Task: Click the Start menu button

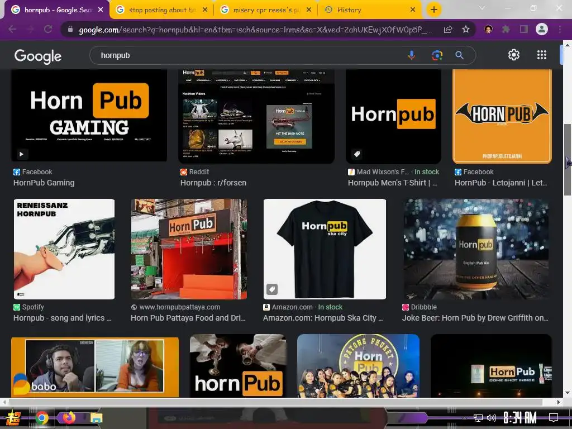Action: pyautogui.click(x=13, y=418)
